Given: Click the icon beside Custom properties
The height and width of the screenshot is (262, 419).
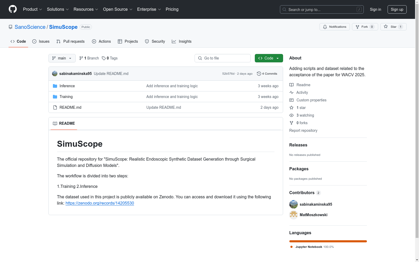Looking at the screenshot, I should point(291,100).
